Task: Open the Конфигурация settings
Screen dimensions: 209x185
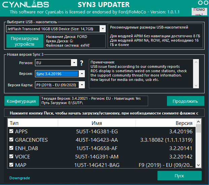Action: 22,101
